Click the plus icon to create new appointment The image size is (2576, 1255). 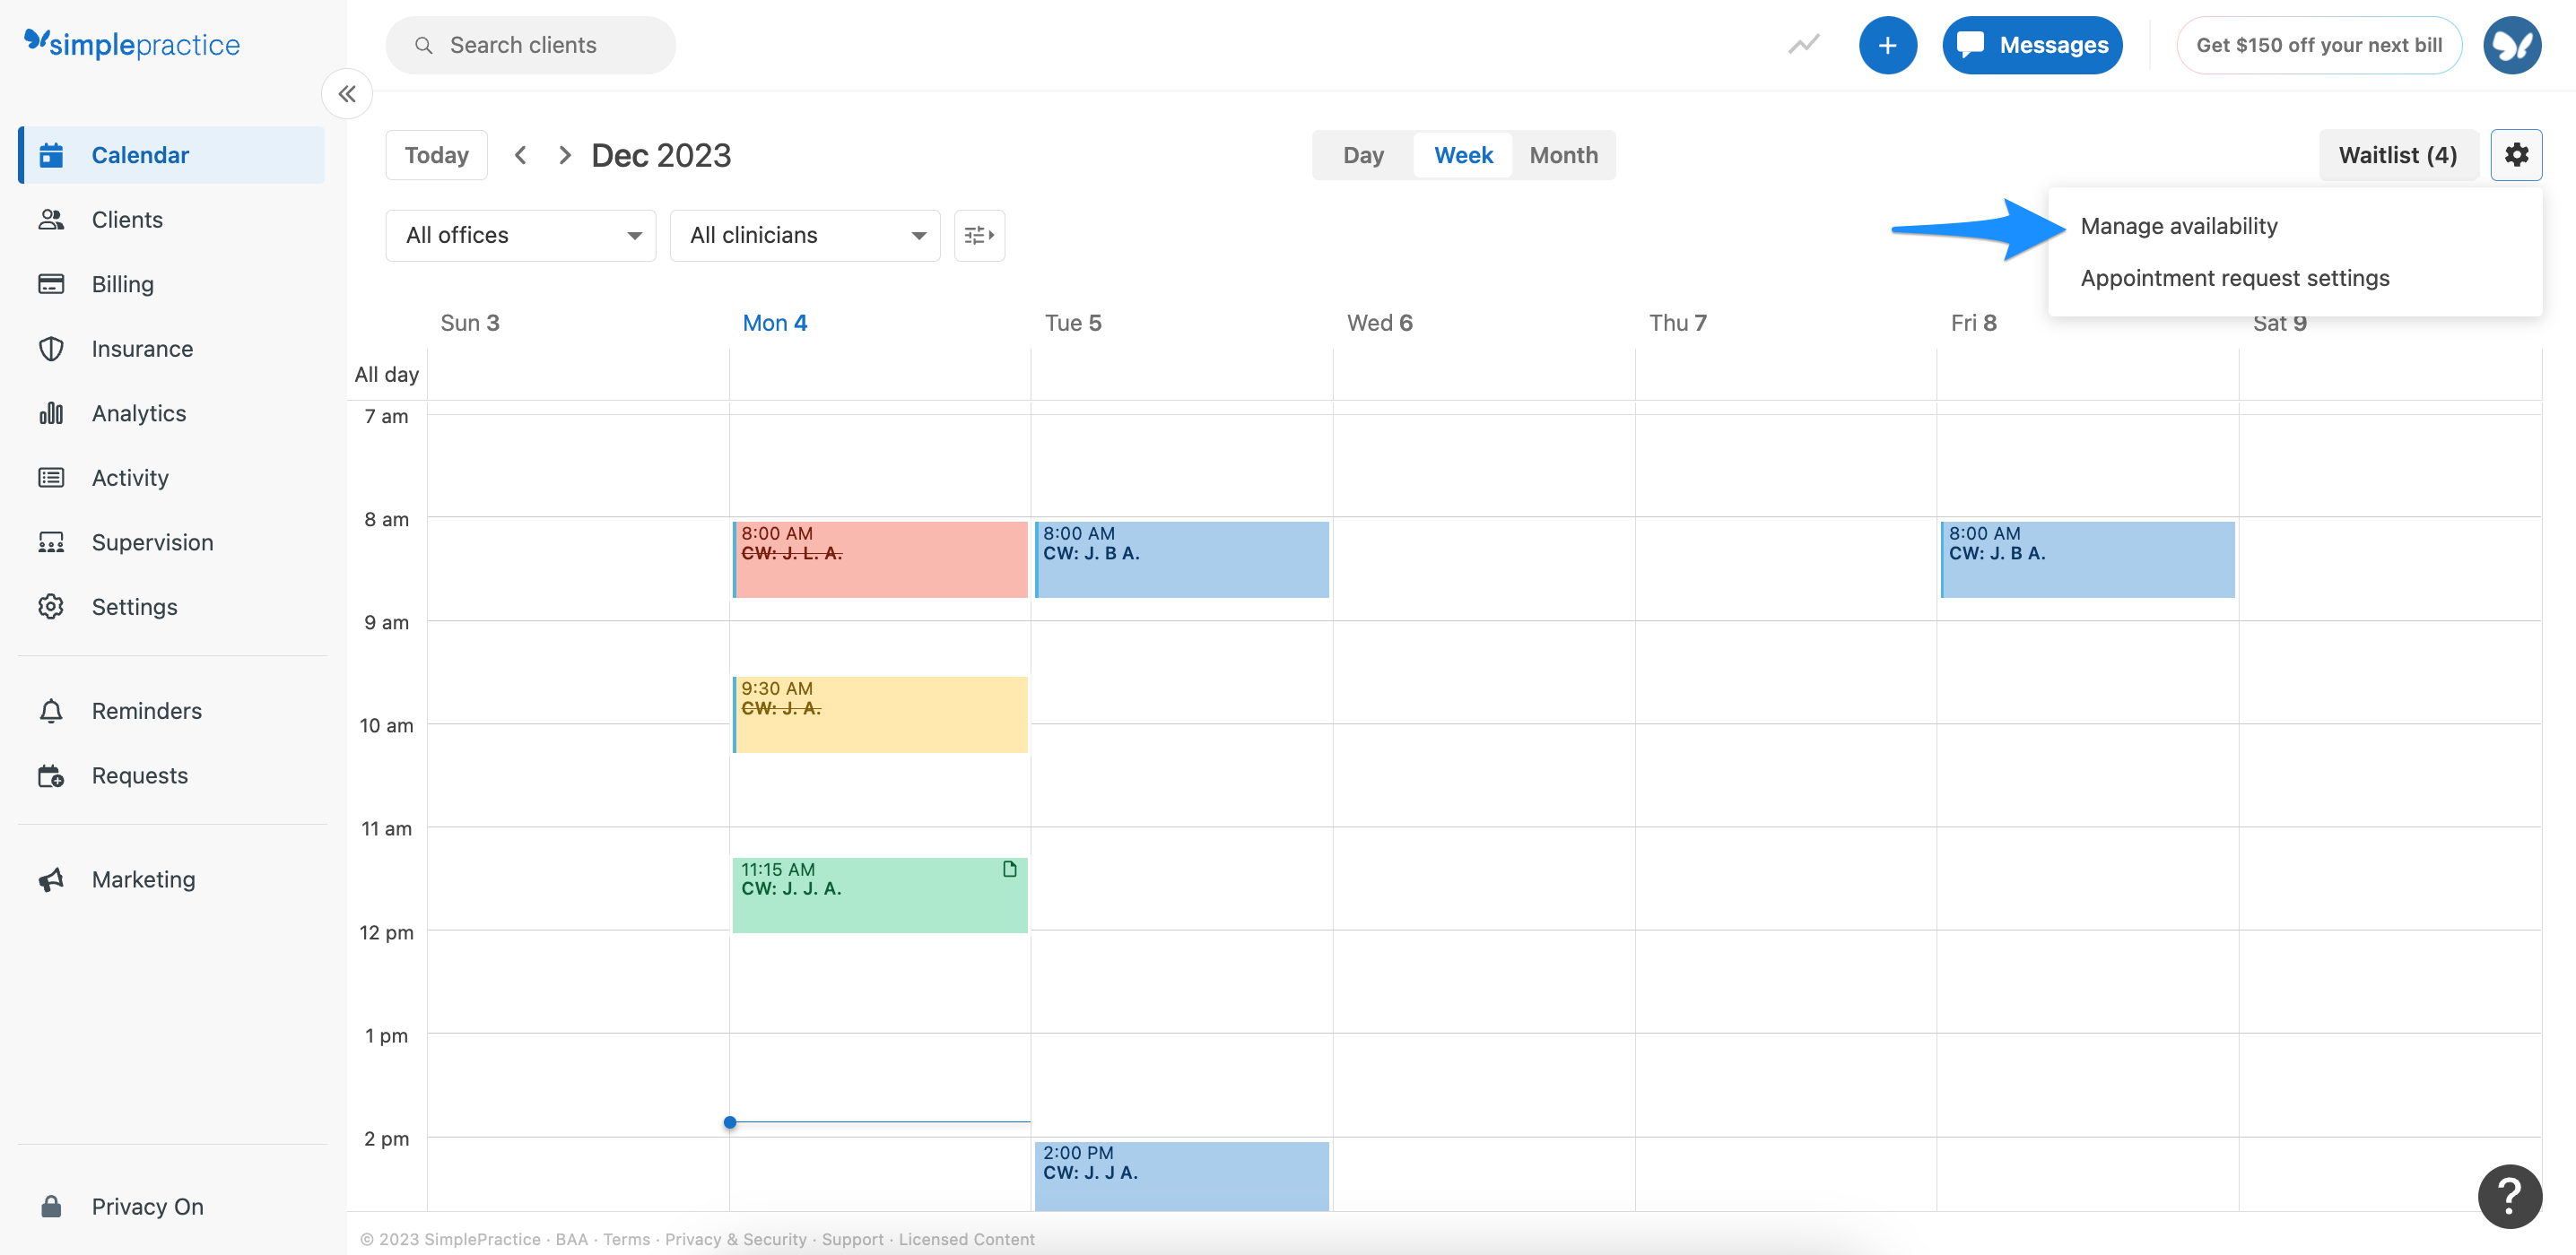(x=1889, y=44)
